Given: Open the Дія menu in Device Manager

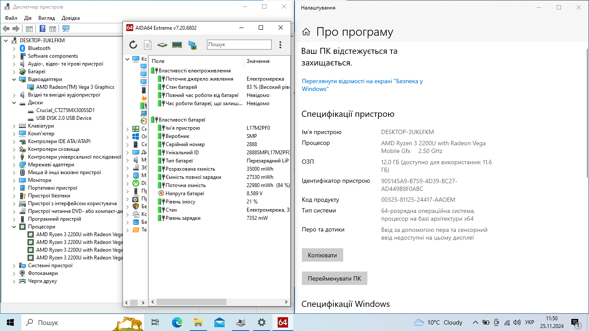Looking at the screenshot, I should (x=28, y=18).
